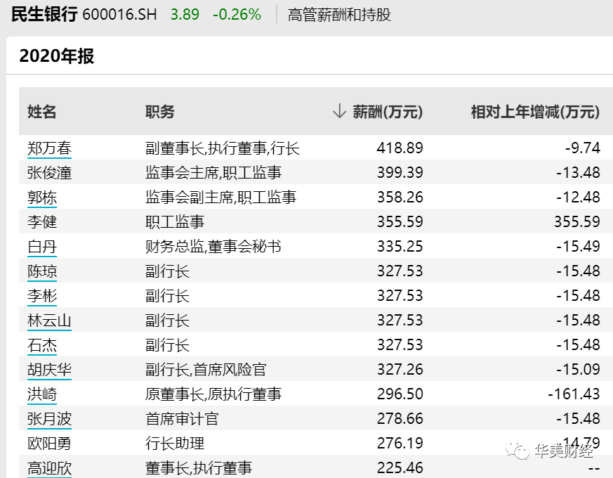Viewport: 613px width, 478px height.
Task: Click the salary value 358.26
Action: (x=400, y=198)
